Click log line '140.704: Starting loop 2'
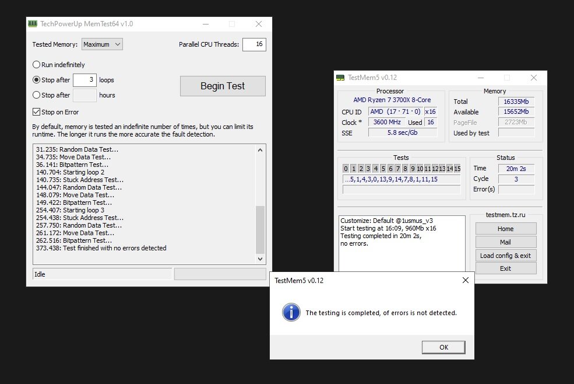The image size is (574, 384). coord(70,172)
